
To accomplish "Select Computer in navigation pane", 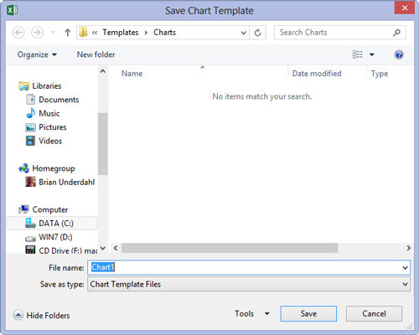I will (x=44, y=209).
